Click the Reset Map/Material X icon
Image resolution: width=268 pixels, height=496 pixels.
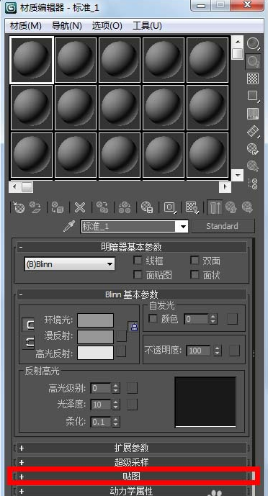[x=80, y=207]
